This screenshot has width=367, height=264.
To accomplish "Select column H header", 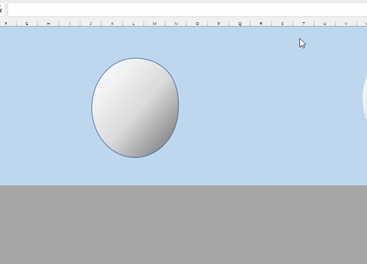I will coord(48,23).
